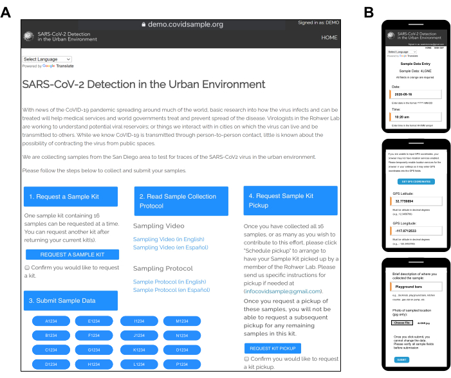The image size is (451, 378).
Task: Go to HOME in the top navigation
Action: click(x=329, y=37)
